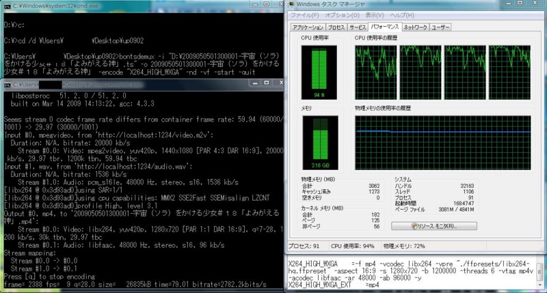The height and width of the screenshot is (293, 547).
Task: Open the ヘルプ(H) menu in Task Manager
Action: click(401, 15)
